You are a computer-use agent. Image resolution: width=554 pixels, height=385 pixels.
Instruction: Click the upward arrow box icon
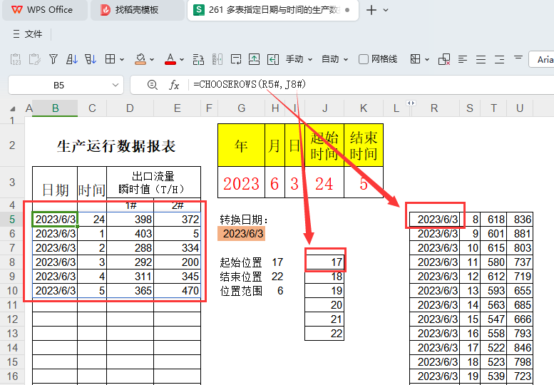click(254, 59)
